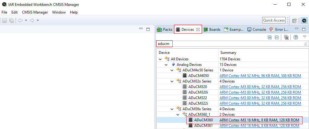Open the ADuCM320 summary link

260,87
